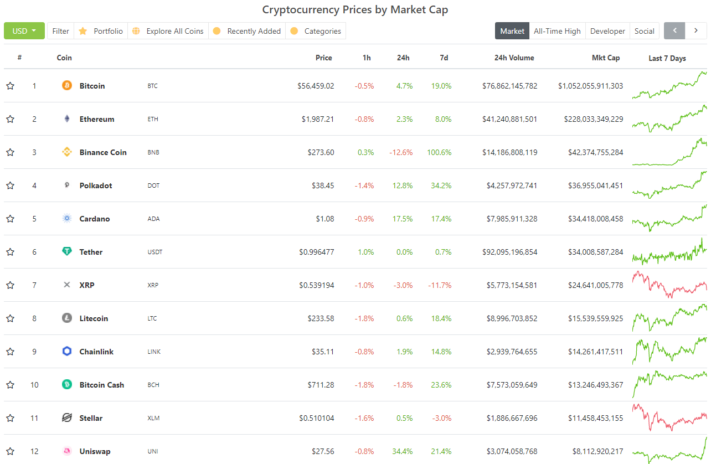Open the Ethereum coin name link
The height and width of the screenshot is (464, 711).
[x=97, y=119]
